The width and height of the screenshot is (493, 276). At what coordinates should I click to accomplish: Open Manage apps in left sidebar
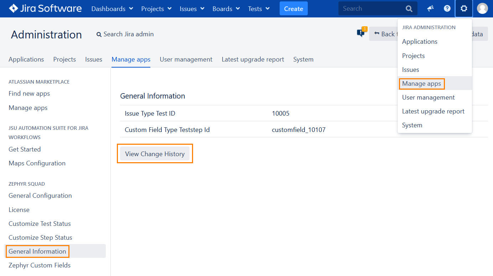tap(28, 108)
